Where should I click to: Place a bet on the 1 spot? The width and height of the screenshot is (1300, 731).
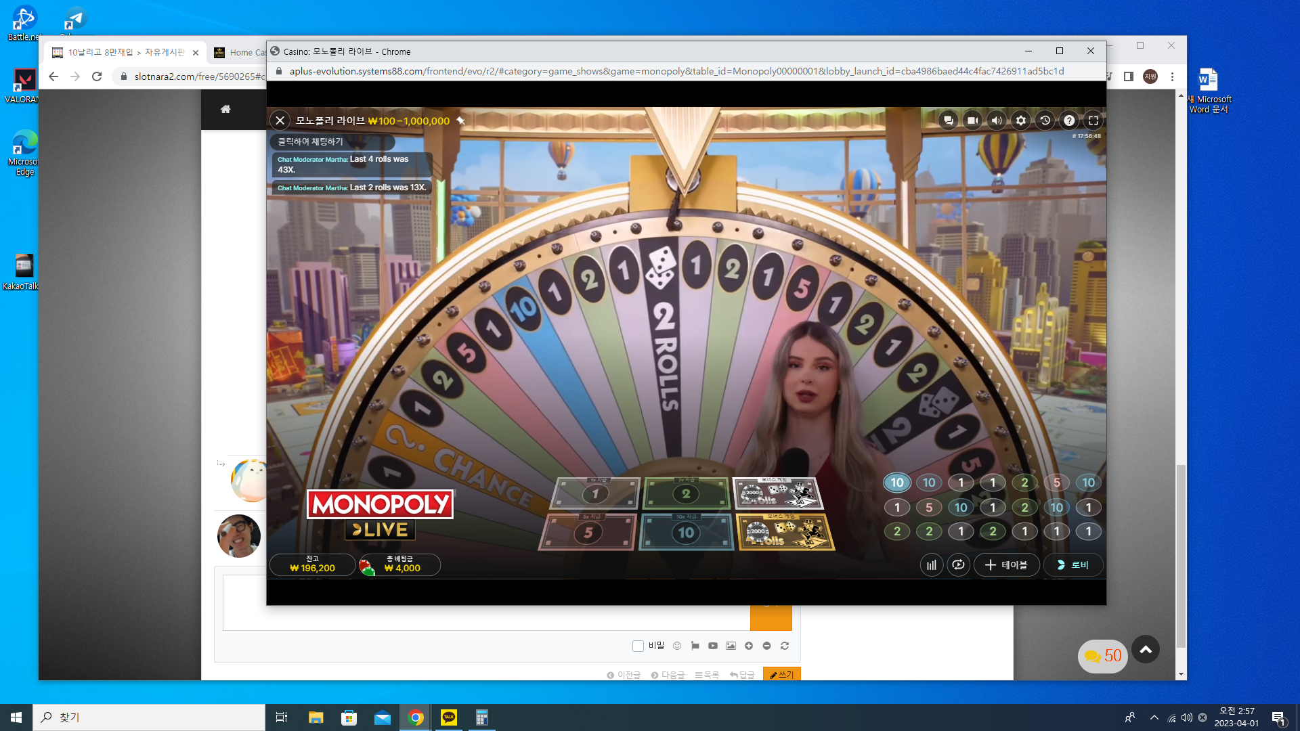[x=596, y=493]
